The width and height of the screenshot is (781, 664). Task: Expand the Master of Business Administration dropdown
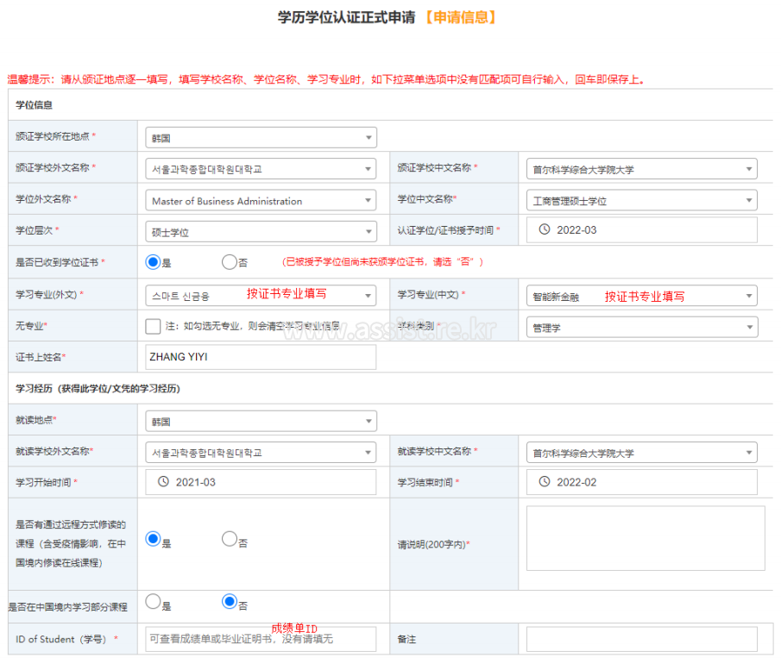pyautogui.click(x=261, y=201)
